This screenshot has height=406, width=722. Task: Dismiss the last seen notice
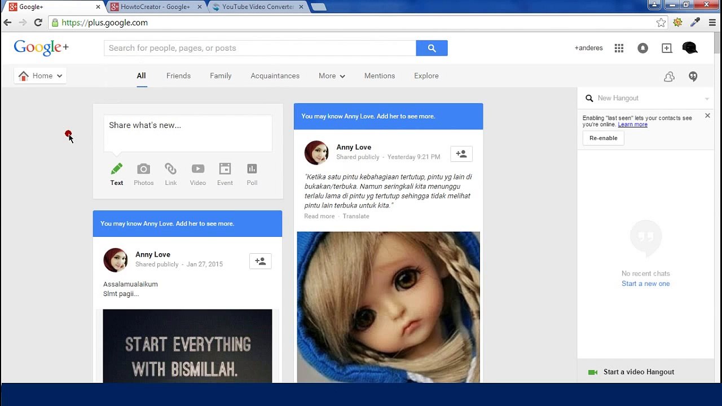point(707,116)
